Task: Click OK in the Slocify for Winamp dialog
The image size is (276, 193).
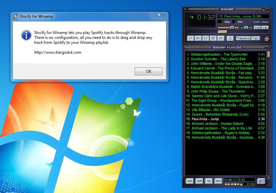Action: pyautogui.click(x=149, y=71)
